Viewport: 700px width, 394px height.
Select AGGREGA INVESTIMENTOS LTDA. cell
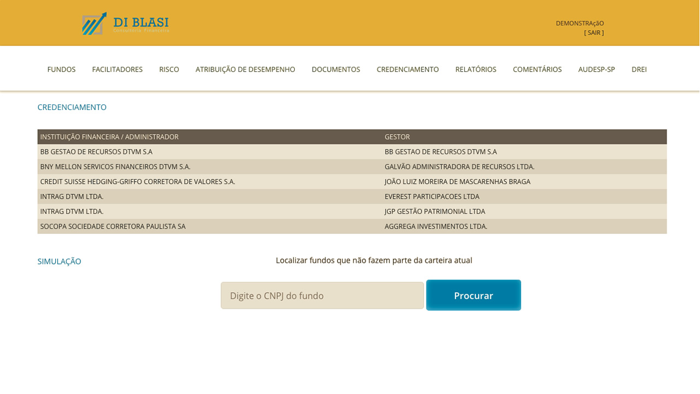(436, 226)
